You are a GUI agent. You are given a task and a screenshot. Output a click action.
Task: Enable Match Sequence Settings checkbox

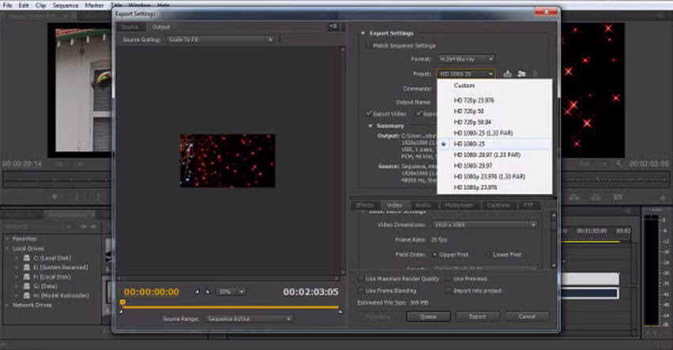pyautogui.click(x=367, y=46)
